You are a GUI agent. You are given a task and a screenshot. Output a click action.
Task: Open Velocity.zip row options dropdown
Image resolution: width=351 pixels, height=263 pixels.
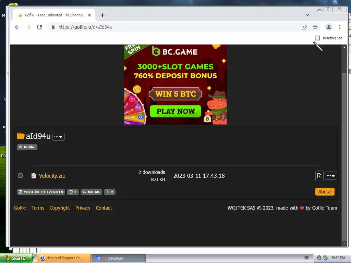331,176
